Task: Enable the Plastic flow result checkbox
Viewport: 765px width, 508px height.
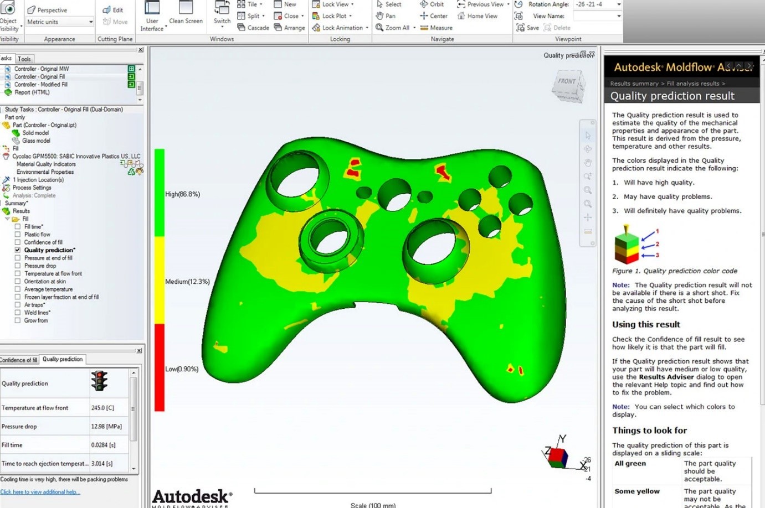Action: [x=18, y=234]
